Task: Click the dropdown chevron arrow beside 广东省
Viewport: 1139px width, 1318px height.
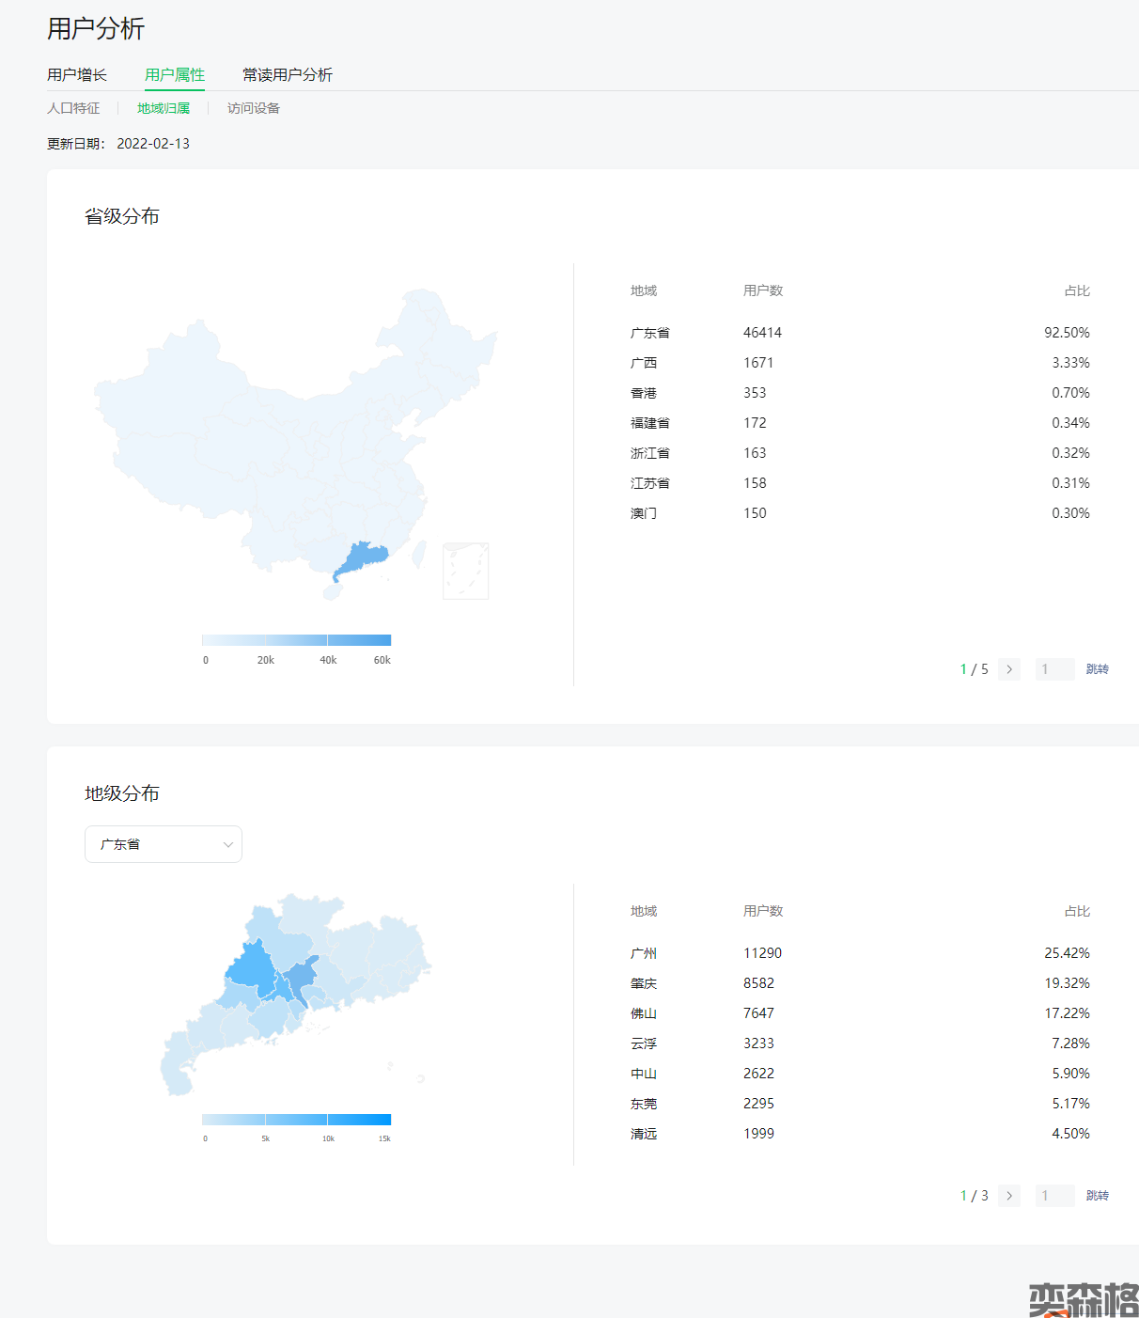Action: (x=227, y=844)
